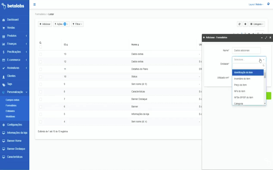273x170 pixels.
Task: Open the Workflows sidebar link
Action: point(10,117)
